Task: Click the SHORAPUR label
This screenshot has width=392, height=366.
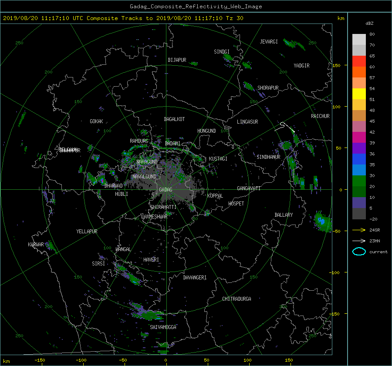Action: pyautogui.click(x=268, y=87)
